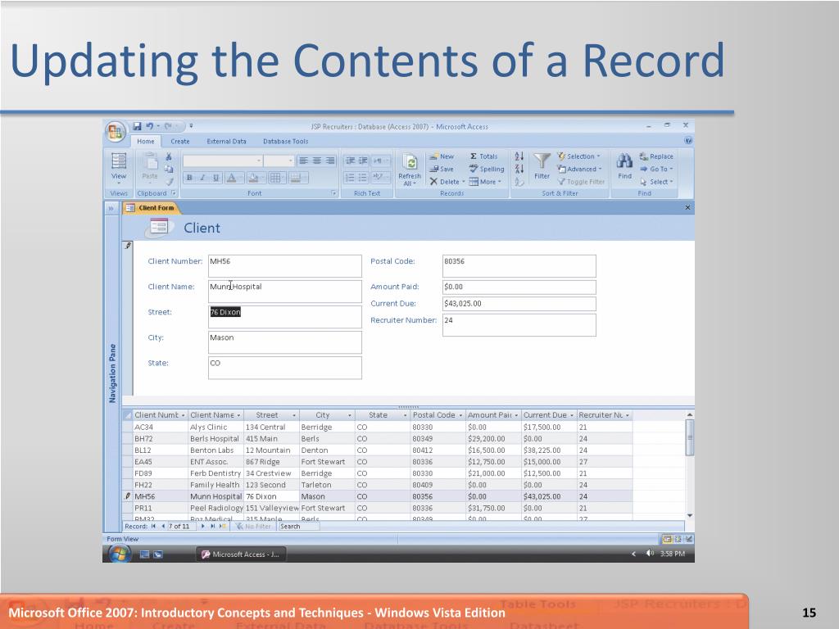Open the External Data ribbon tab
Screen dimensions: 839x629
point(226,141)
